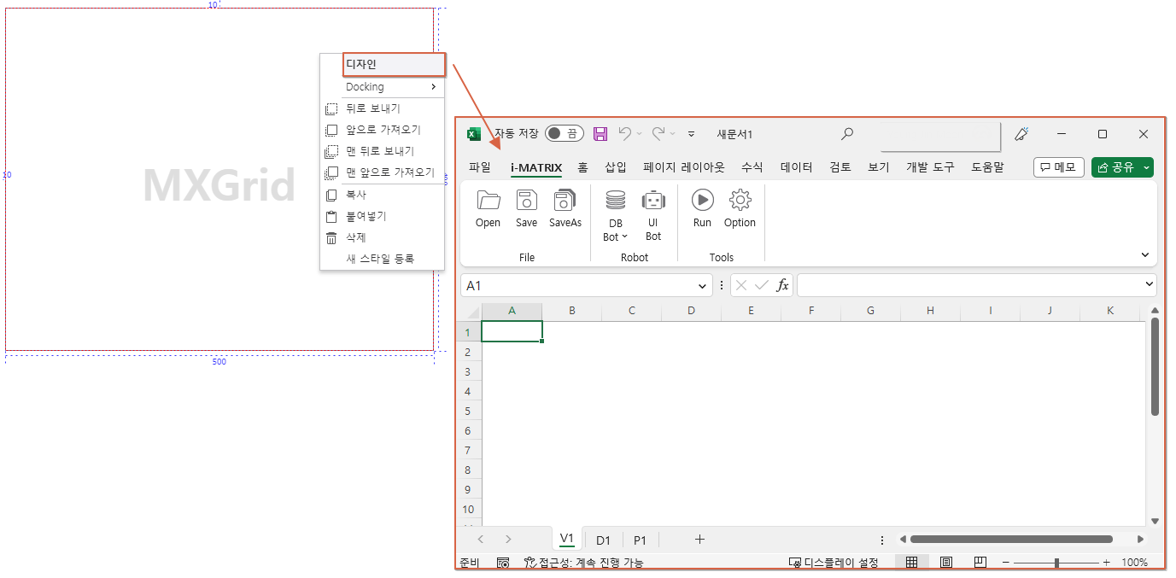This screenshot has width=1176, height=578.
Task: Click the Save icon in the ribbon
Action: tap(526, 201)
